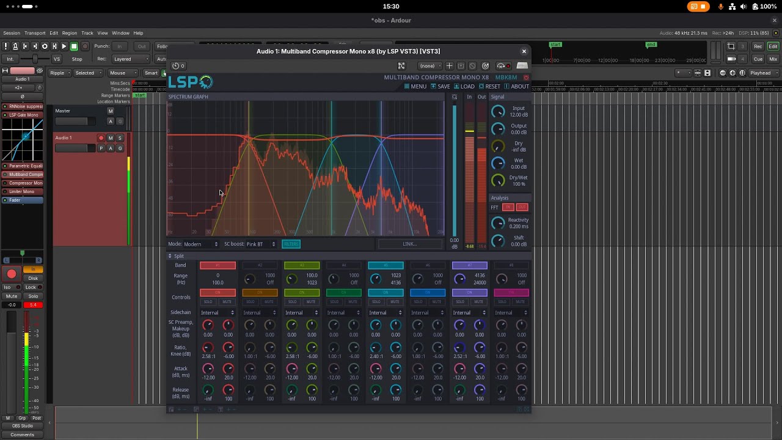Screen dimensions: 782x440
Task: Go to session start transport icon
Action: tap(25, 46)
